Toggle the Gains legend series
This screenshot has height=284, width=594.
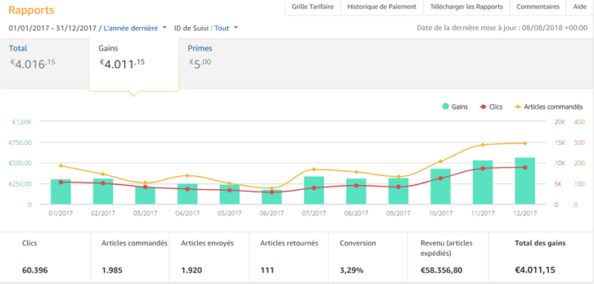(455, 107)
